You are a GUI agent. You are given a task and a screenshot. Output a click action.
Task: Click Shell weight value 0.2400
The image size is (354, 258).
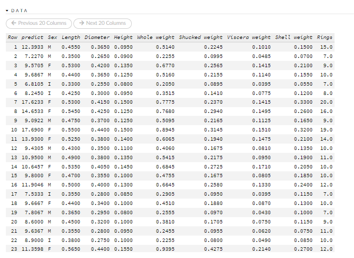303,185
